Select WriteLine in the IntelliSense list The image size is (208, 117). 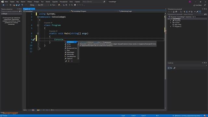pos(71,42)
